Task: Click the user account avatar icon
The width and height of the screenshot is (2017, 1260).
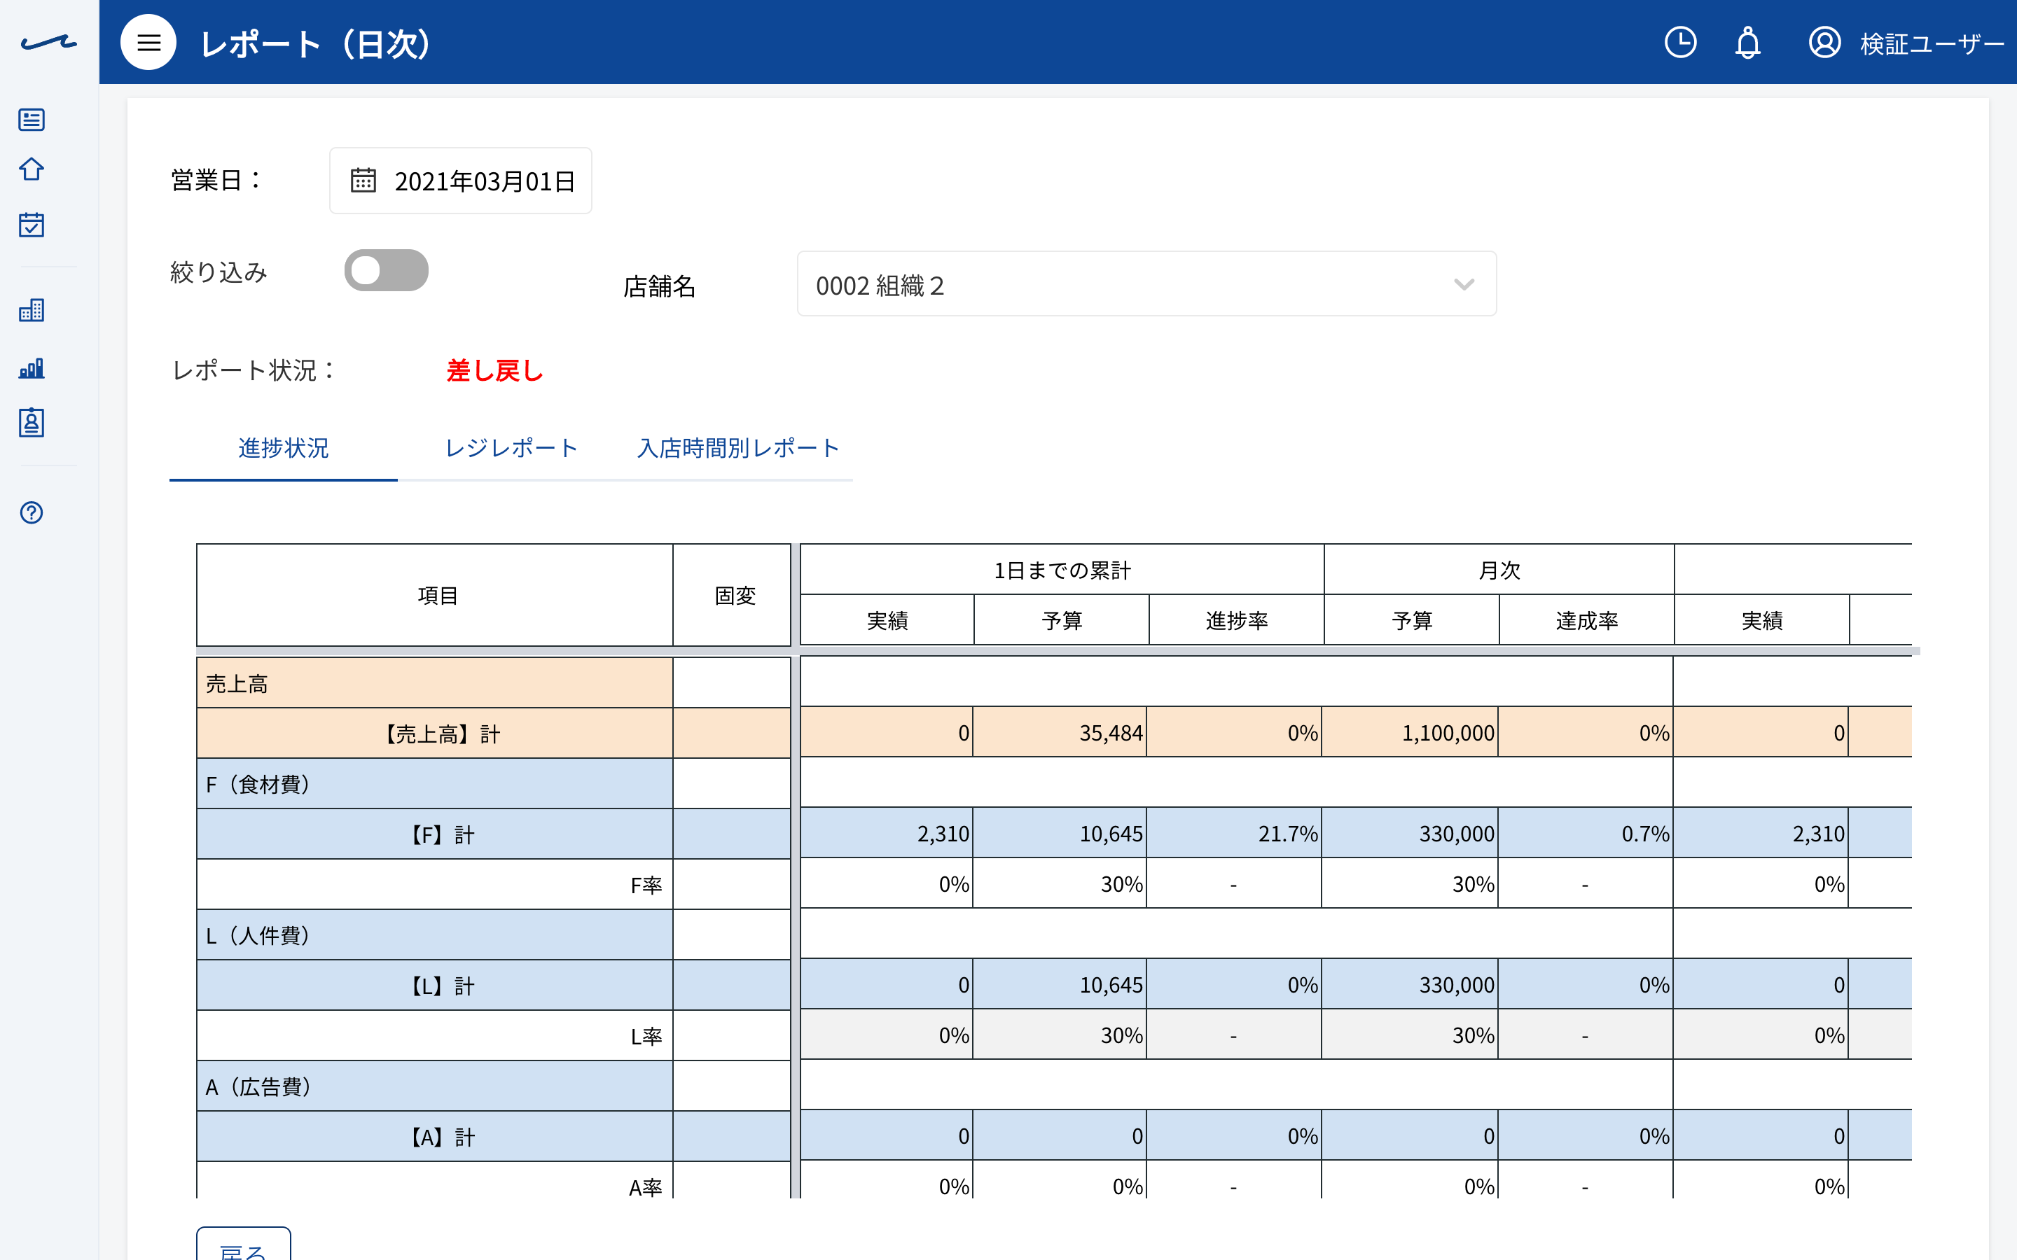Action: tap(1824, 43)
